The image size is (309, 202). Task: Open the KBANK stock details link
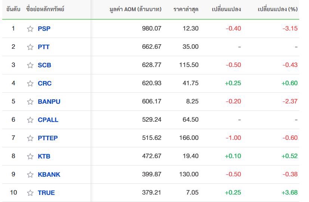click(x=49, y=174)
